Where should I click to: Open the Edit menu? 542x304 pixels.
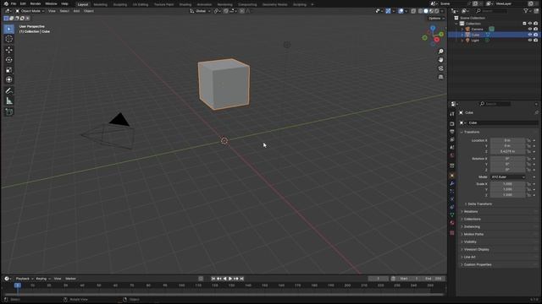tap(23, 3)
